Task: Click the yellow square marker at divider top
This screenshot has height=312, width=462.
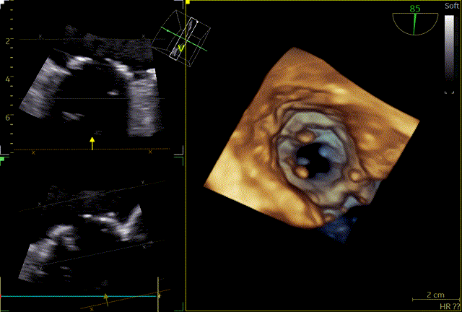Action: (x=187, y=3)
